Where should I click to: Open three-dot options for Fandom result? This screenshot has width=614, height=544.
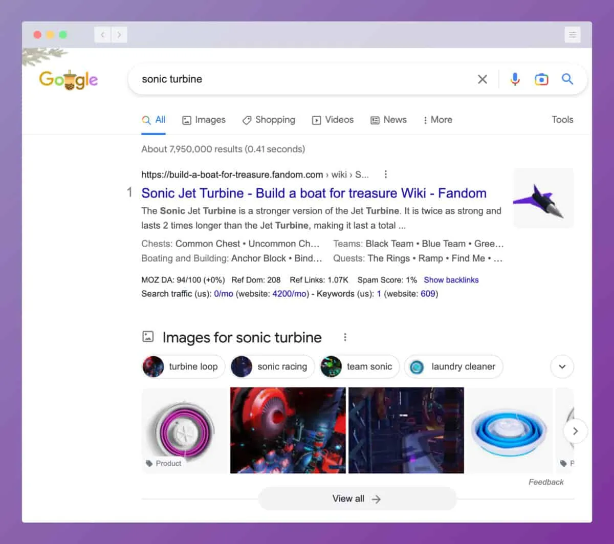tap(385, 175)
